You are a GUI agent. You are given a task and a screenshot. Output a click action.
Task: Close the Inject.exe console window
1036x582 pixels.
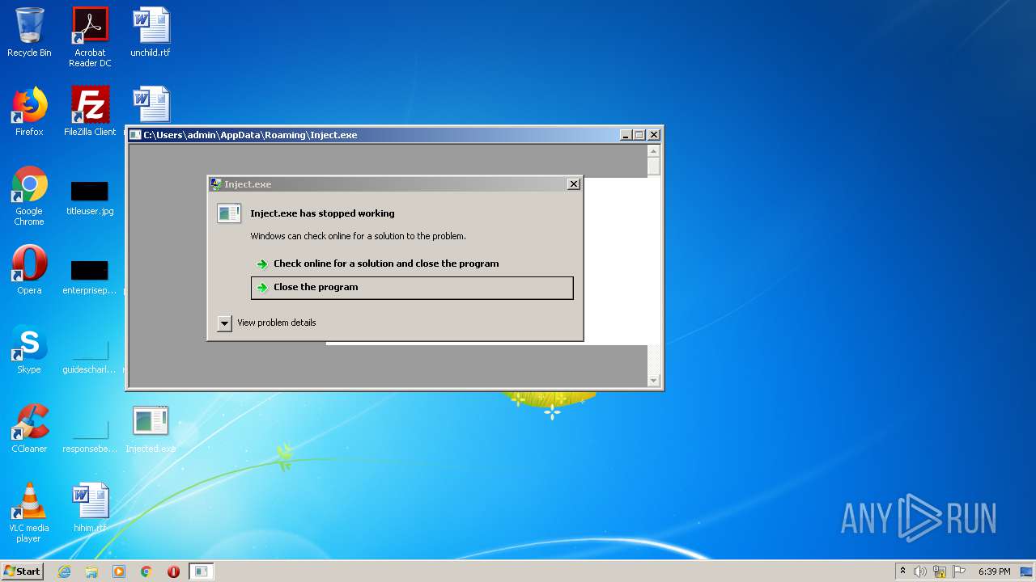point(654,135)
